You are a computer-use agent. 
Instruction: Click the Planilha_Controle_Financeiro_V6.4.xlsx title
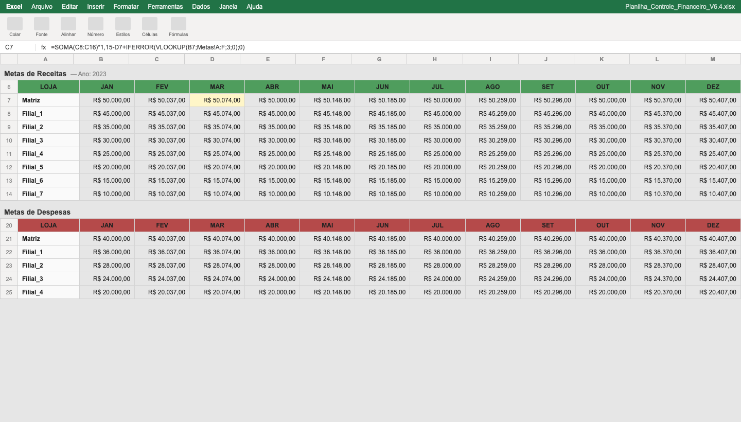(x=680, y=7)
